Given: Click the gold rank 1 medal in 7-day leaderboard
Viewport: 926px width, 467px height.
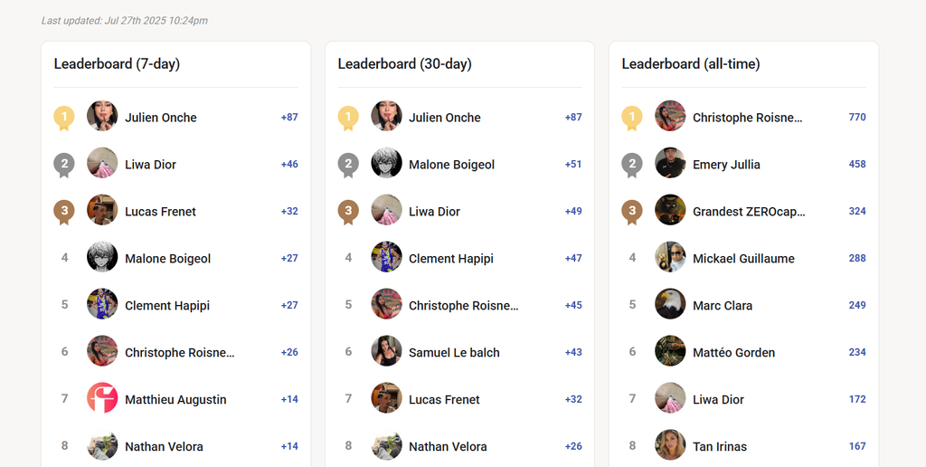Looking at the screenshot, I should (64, 118).
